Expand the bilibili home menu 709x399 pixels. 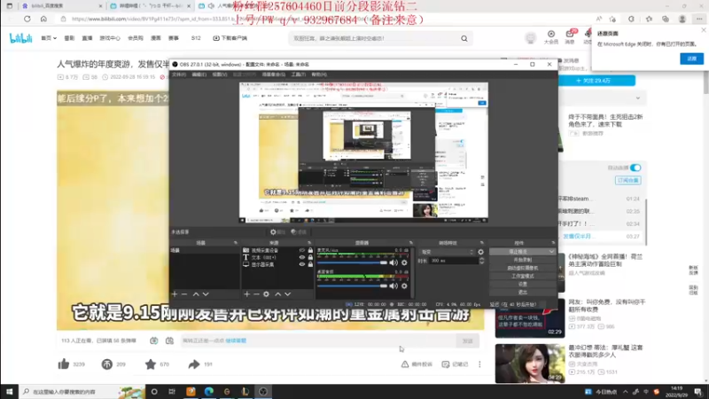(x=49, y=38)
